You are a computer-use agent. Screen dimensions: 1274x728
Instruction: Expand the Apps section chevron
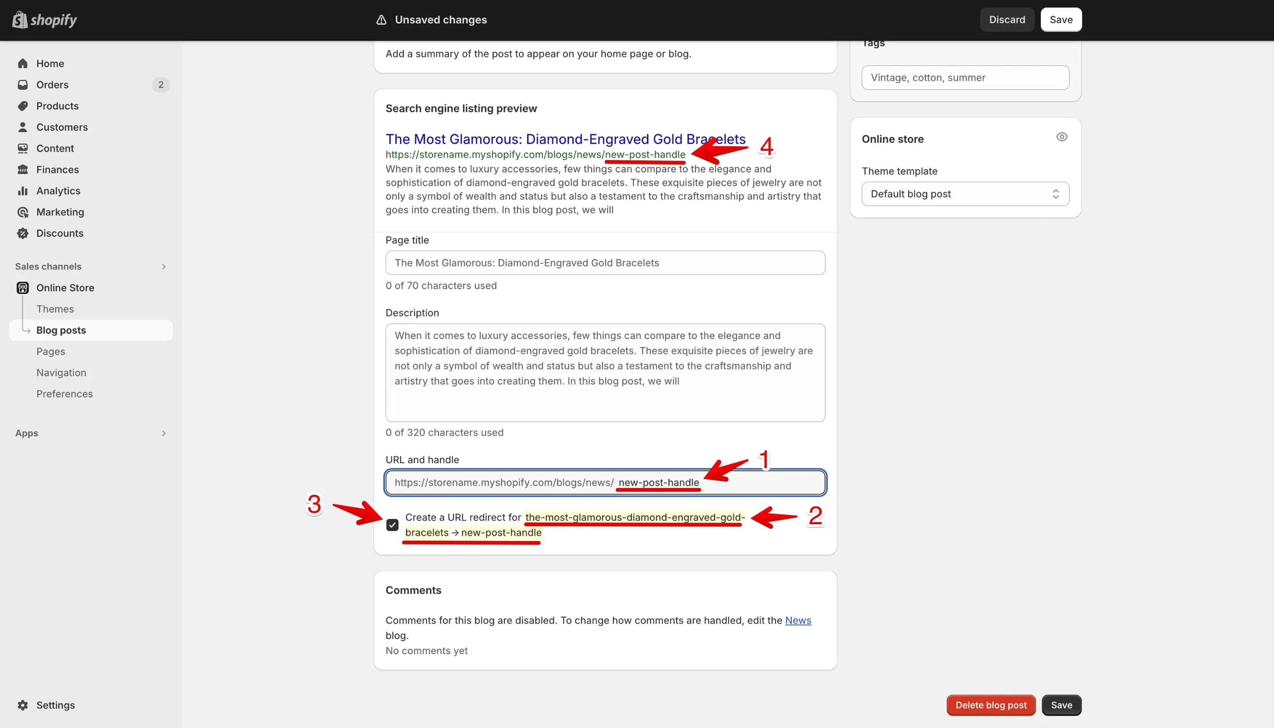pos(164,433)
